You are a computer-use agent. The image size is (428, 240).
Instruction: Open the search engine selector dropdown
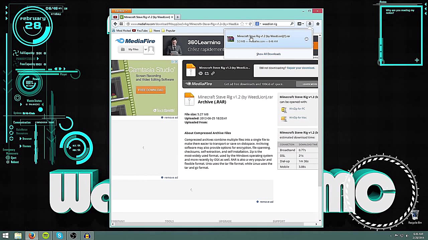point(258,24)
